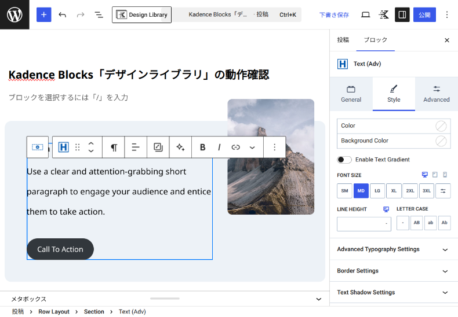
Task: Open the Kadence AI sparkle tool
Action: pos(180,147)
